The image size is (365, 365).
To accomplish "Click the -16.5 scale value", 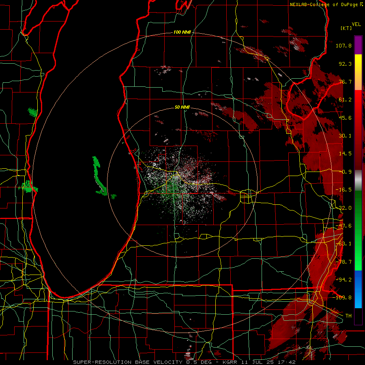I will coord(344,190).
